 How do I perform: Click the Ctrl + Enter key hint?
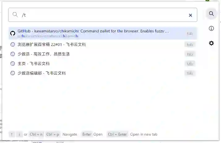point(117,134)
